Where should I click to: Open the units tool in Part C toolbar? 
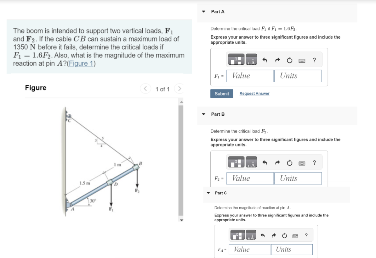(x=251, y=235)
